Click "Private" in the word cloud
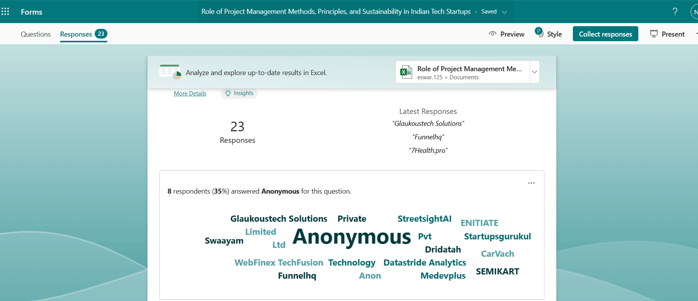This screenshot has height=301, width=698. tap(352, 219)
